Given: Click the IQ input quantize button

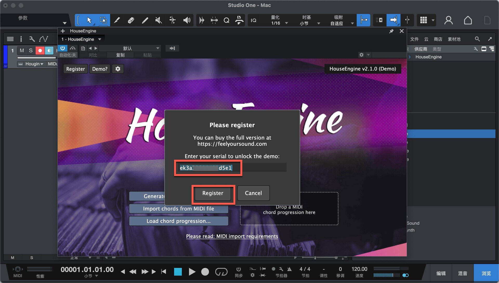Looking at the screenshot, I should point(254,20).
